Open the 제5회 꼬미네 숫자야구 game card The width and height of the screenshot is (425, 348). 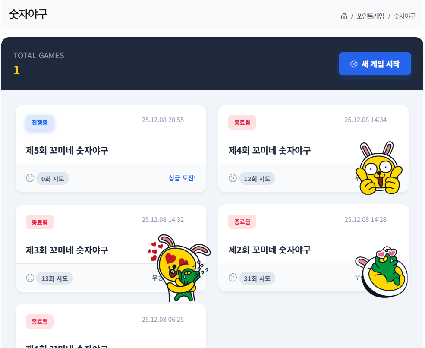click(111, 149)
